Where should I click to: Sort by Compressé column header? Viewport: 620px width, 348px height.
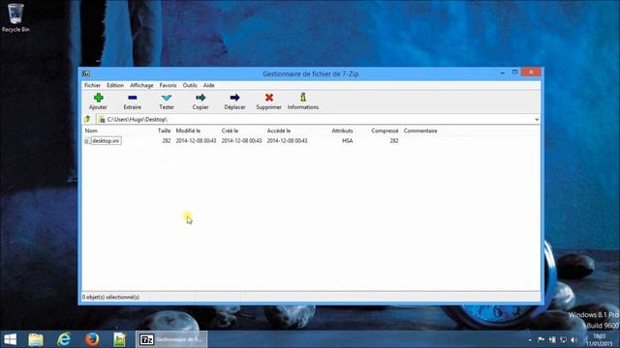pyautogui.click(x=385, y=130)
